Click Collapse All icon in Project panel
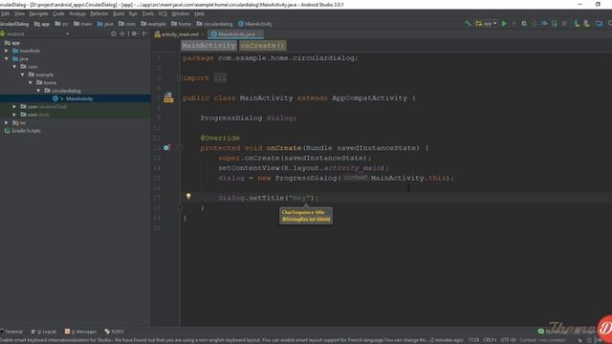 pos(122,34)
